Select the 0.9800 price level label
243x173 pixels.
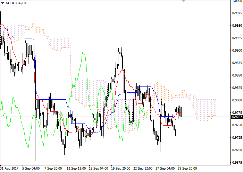237,100
